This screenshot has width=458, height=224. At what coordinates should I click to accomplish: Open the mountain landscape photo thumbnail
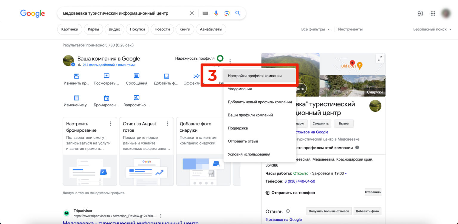pyautogui.click(x=290, y=74)
